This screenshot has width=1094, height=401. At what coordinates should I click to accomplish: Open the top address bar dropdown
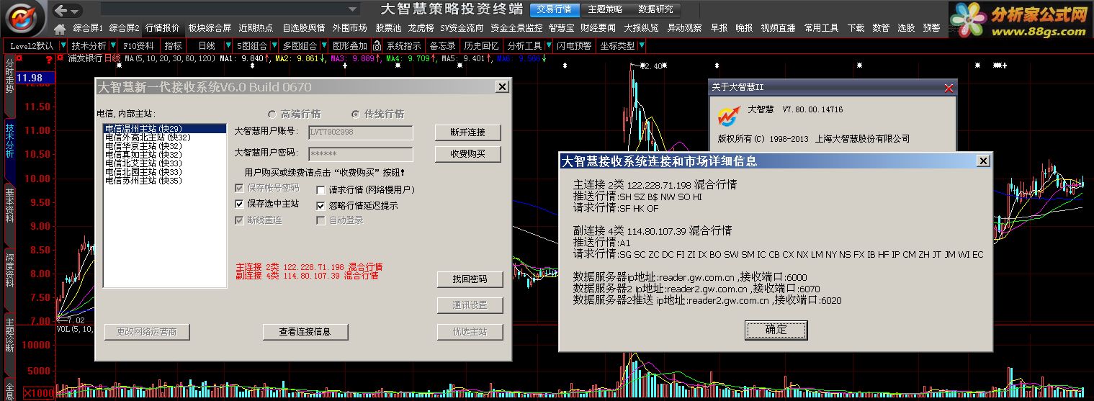(351, 9)
